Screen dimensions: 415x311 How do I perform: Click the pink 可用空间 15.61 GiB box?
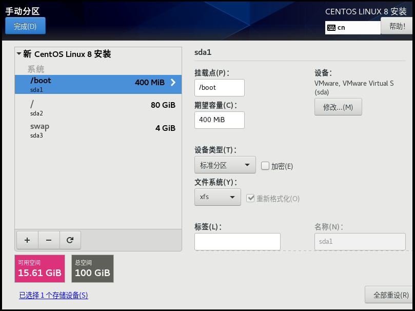[x=39, y=268]
